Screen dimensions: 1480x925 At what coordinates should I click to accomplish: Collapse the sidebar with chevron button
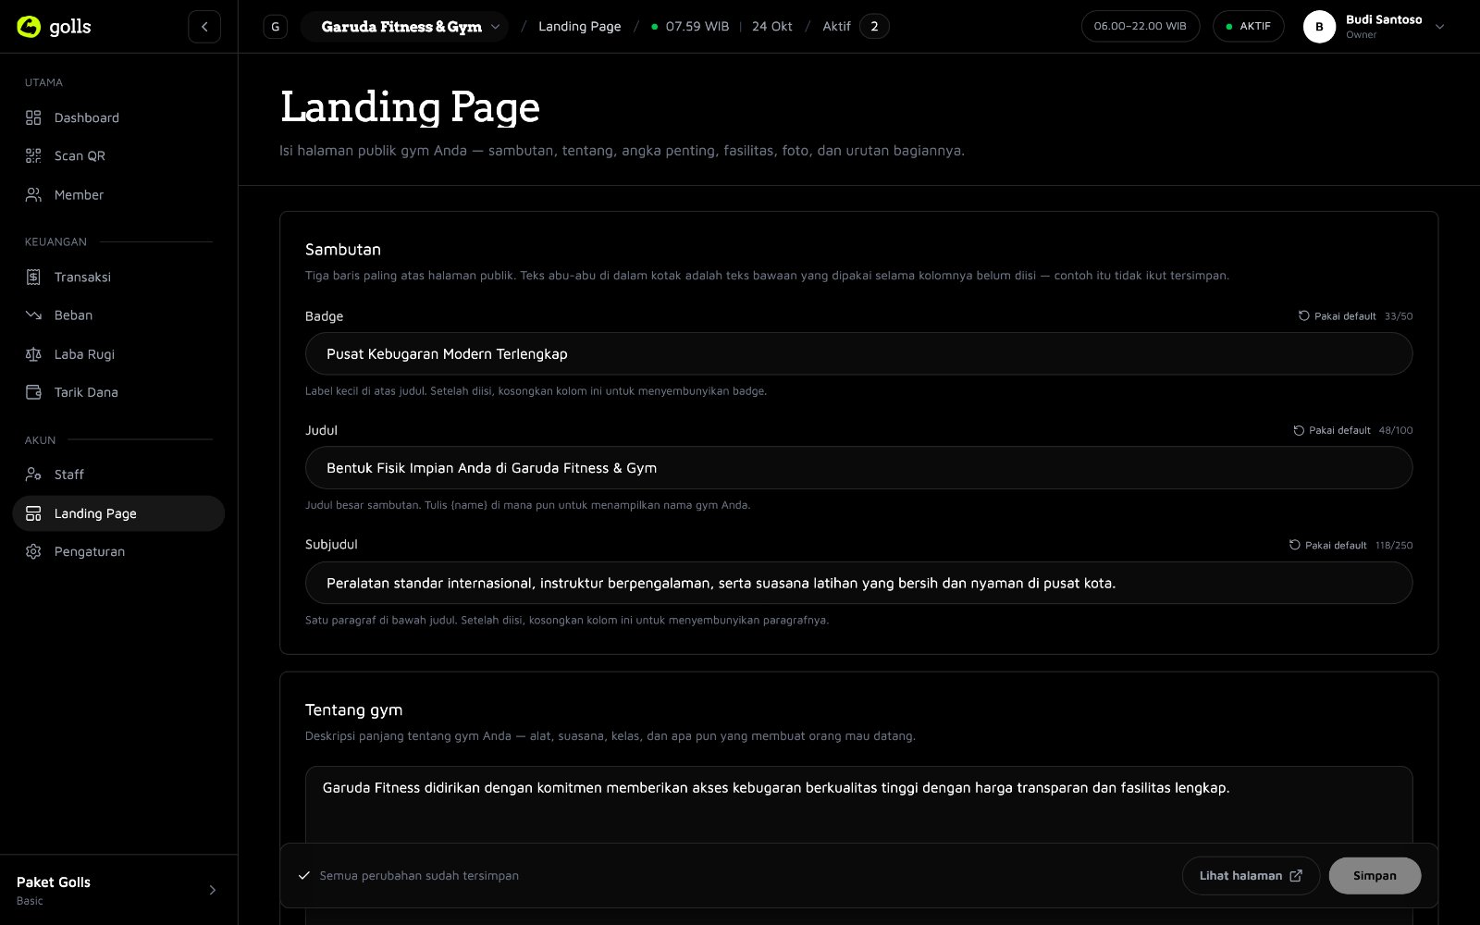204,27
